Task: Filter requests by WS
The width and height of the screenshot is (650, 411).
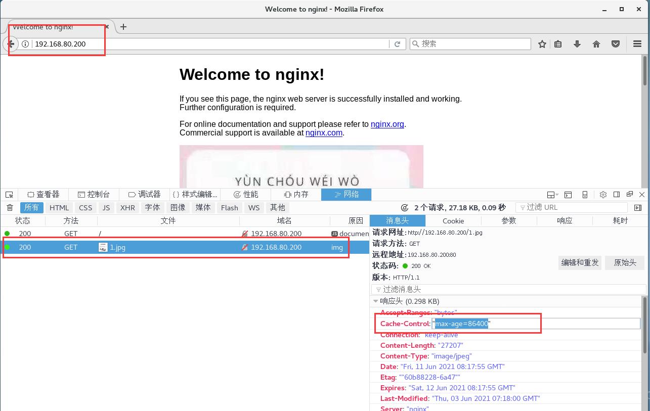Action: (254, 208)
